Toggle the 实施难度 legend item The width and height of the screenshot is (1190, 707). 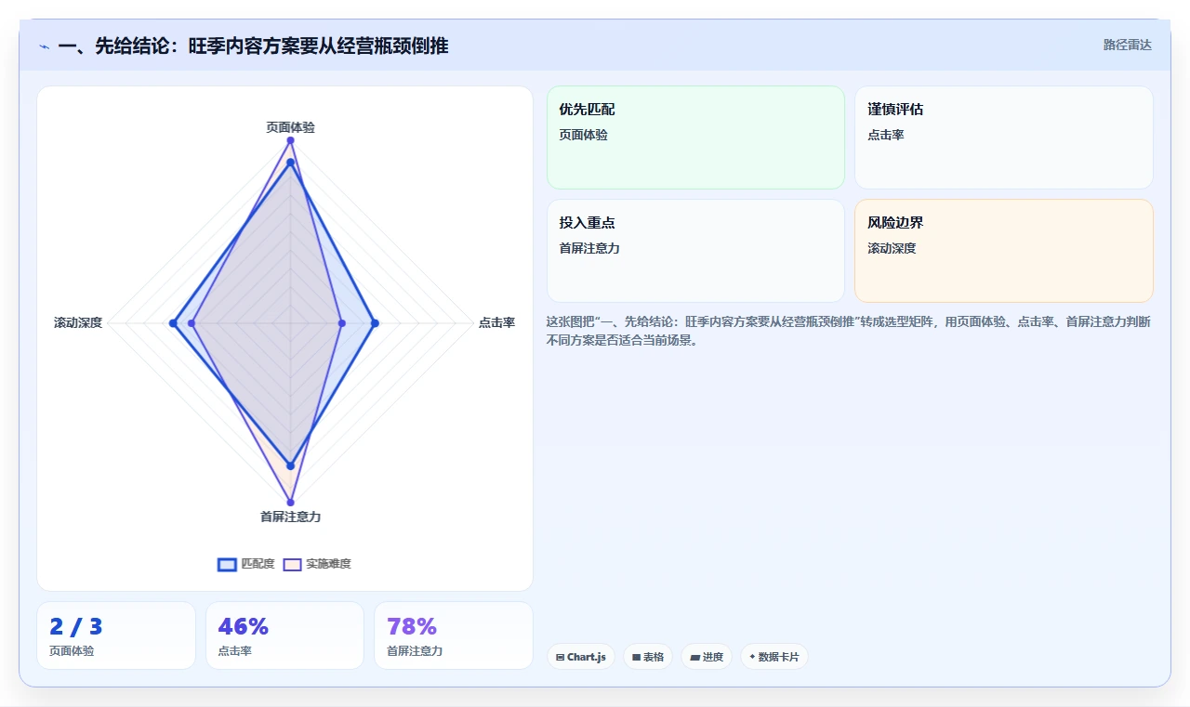pyautogui.click(x=317, y=564)
